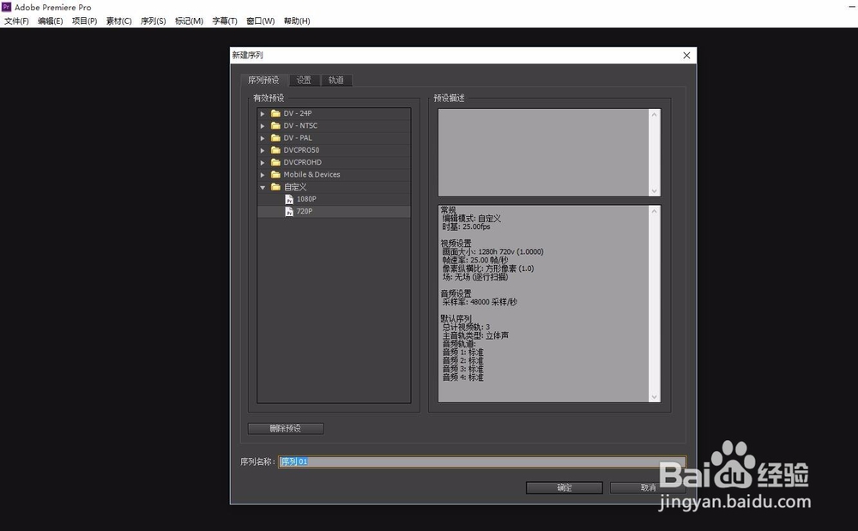Select the DV - NTSC label

pos(300,126)
